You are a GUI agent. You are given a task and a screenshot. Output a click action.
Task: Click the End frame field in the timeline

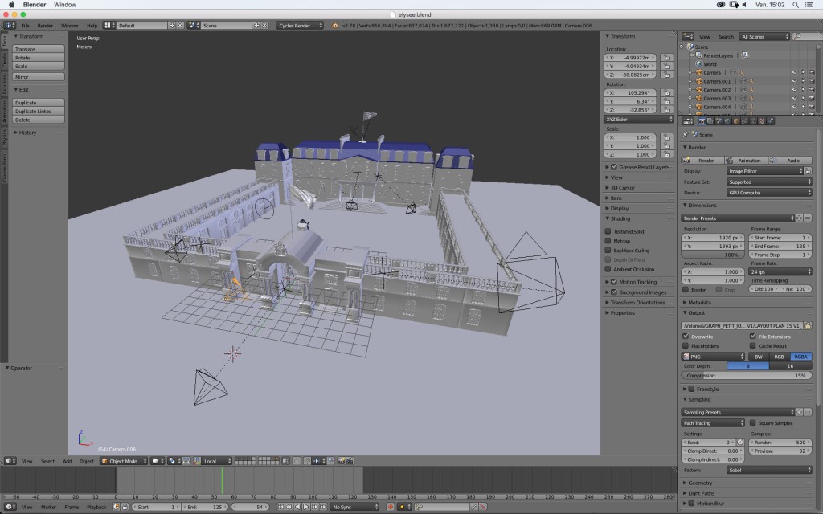coord(207,507)
